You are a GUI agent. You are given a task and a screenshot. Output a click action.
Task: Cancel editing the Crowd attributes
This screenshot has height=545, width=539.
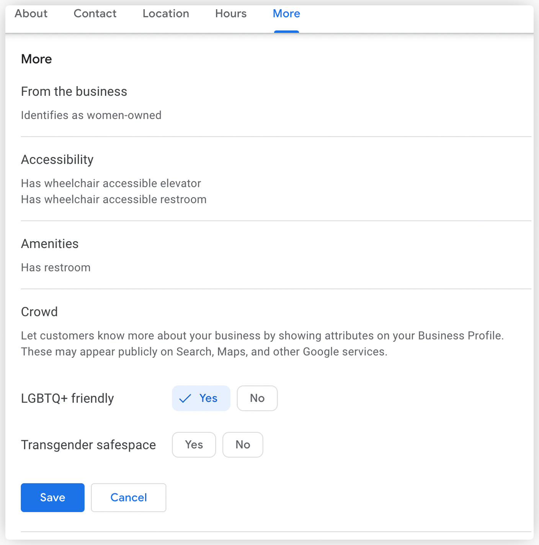tap(129, 498)
